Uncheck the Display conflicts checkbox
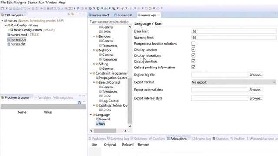Screen dimensions: 278x156 [x=193, y=62]
